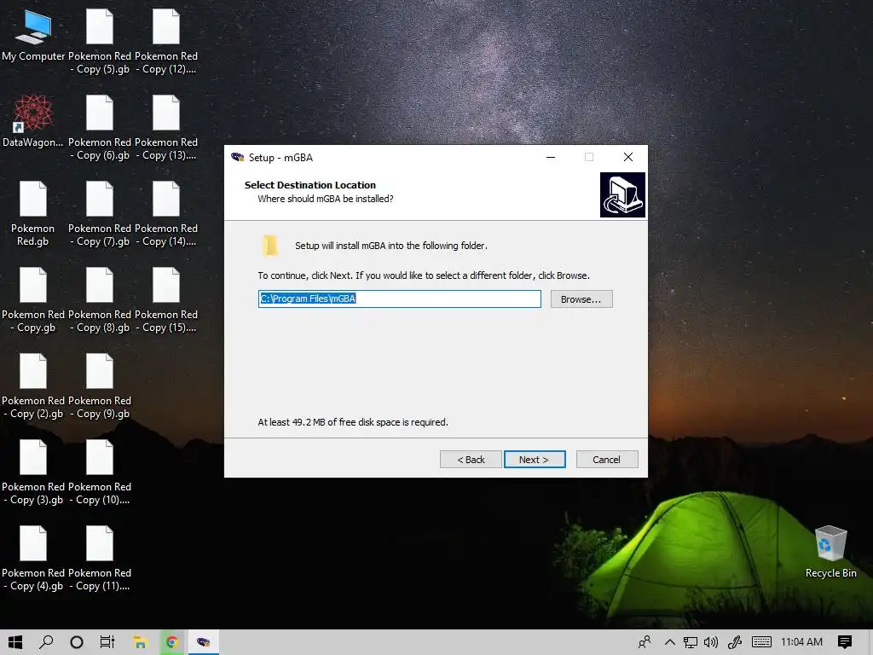Click 'At least 49.2 MB' disk space text
Image resolution: width=873 pixels, height=655 pixels.
pyautogui.click(x=353, y=422)
